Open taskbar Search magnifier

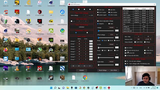[55, 88]
